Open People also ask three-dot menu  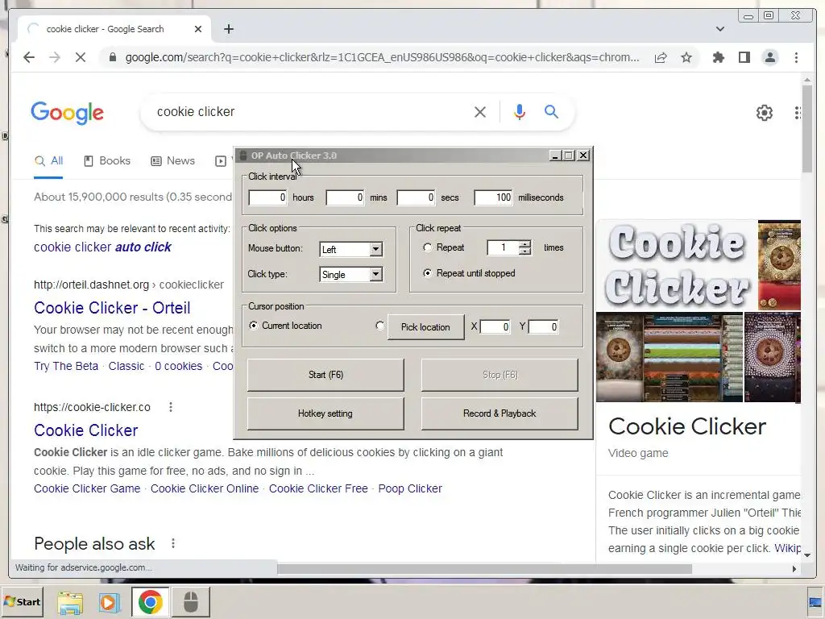pyautogui.click(x=173, y=543)
